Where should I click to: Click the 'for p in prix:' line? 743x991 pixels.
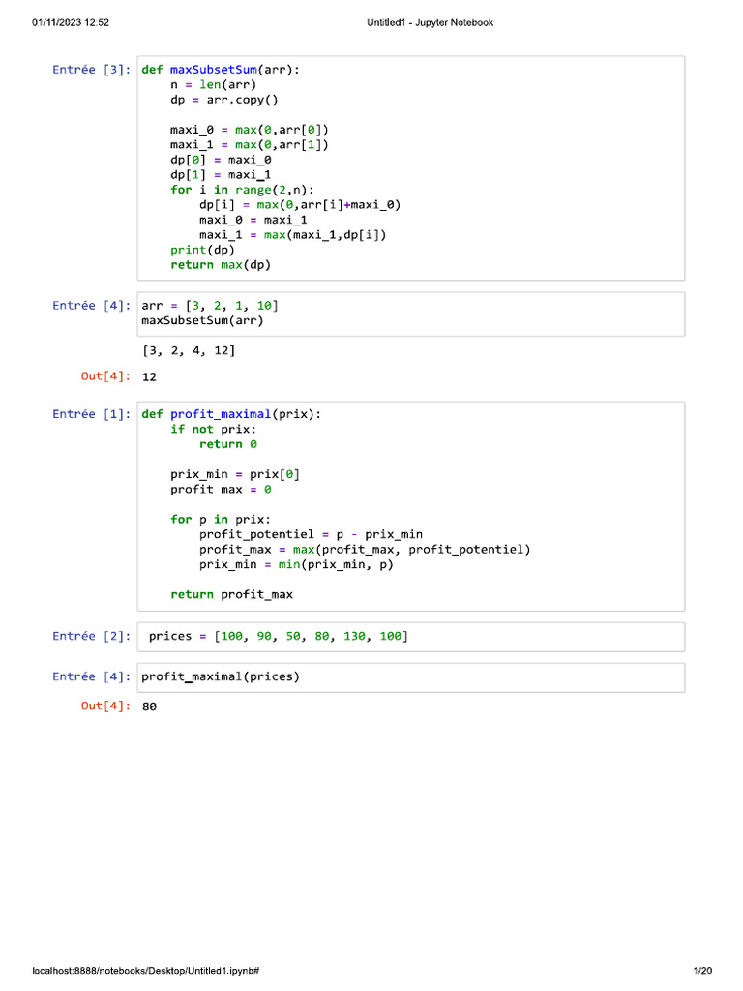[221, 520]
